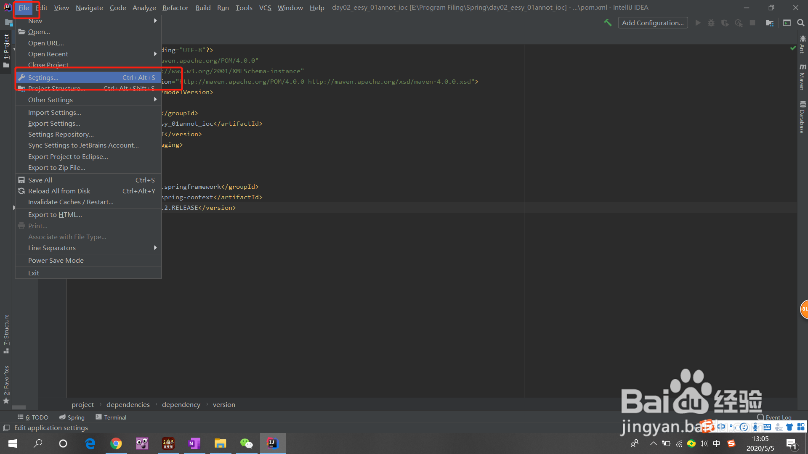Open the Terminal tool window
Screen dimensions: 808x454
point(111,417)
